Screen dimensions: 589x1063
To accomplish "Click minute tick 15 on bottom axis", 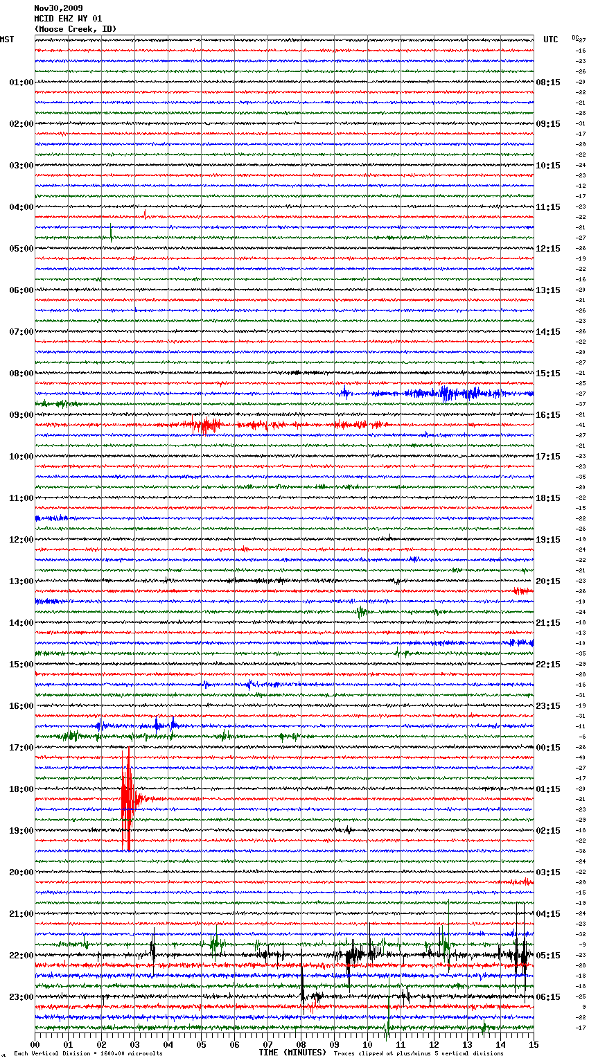I will 534,1044.
